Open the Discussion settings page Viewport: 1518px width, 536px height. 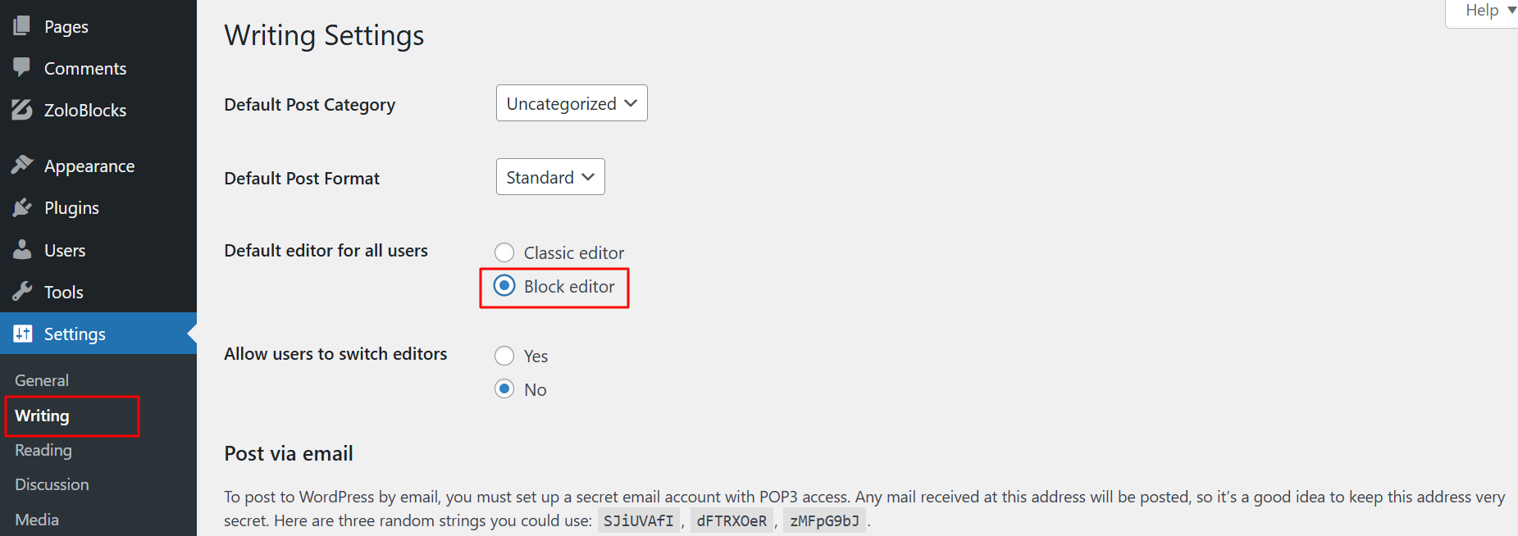click(x=52, y=484)
